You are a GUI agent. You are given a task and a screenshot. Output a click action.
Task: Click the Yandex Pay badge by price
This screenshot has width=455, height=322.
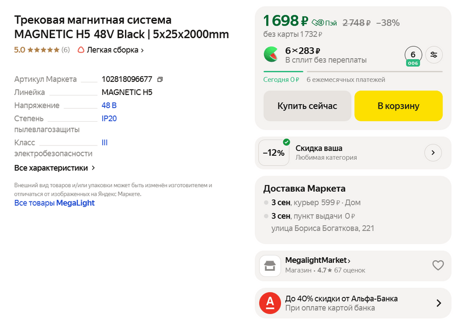click(324, 23)
